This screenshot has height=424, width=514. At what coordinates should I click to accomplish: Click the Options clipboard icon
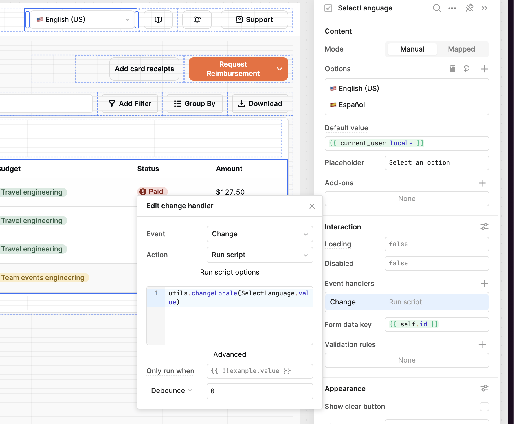pos(452,69)
